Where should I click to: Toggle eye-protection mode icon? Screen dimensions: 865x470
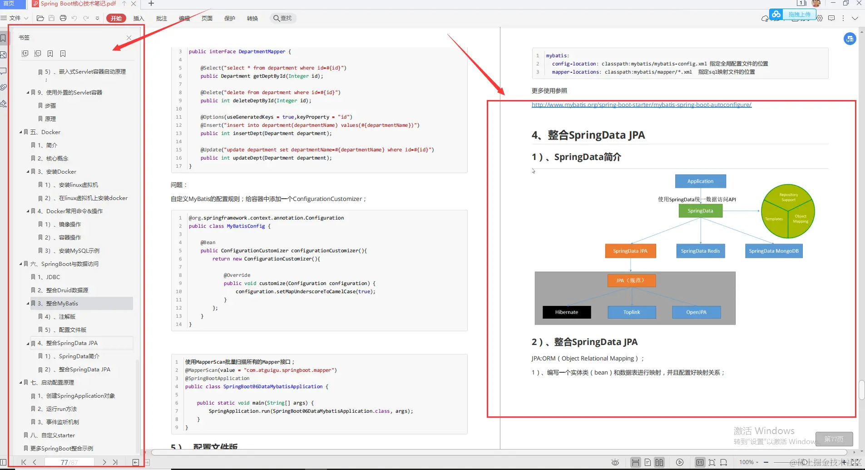(x=615, y=462)
